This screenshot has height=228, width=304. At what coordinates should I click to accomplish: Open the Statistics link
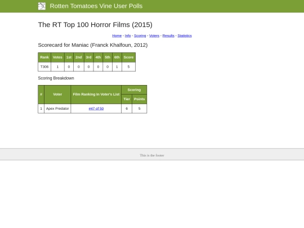[185, 35]
